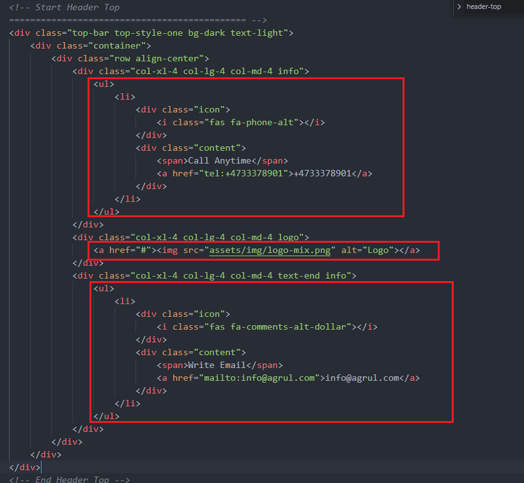Click the End Header Top comment
Image resolution: width=524 pixels, height=483 pixels.
pyautogui.click(x=70, y=479)
